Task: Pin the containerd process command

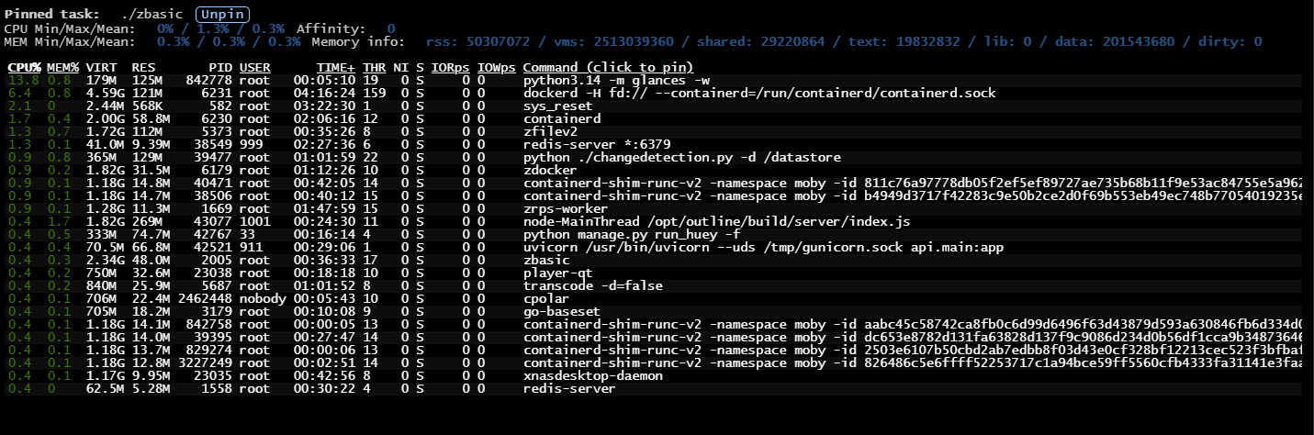Action: pos(562,118)
